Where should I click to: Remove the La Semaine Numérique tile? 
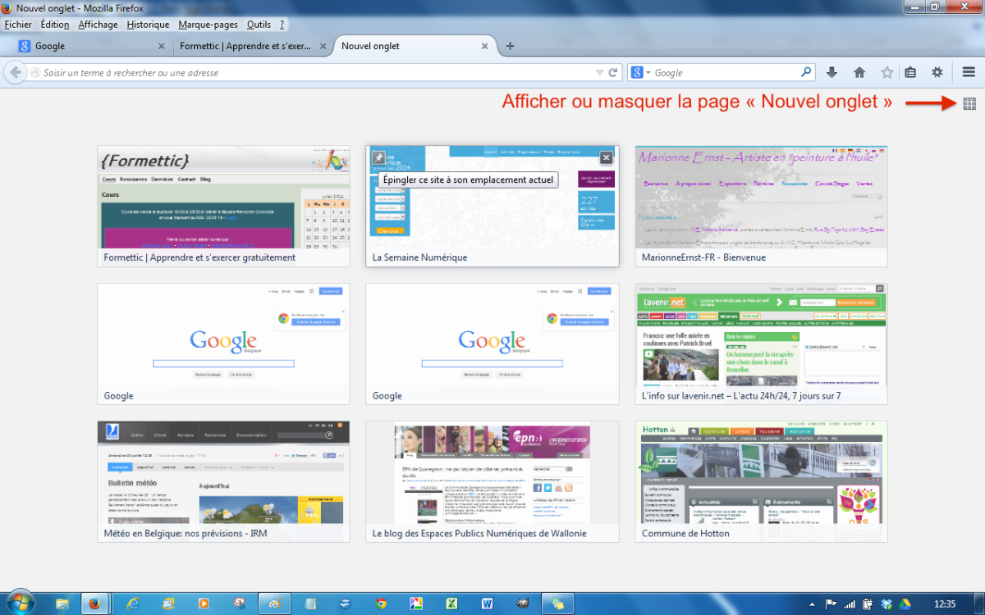tap(606, 158)
